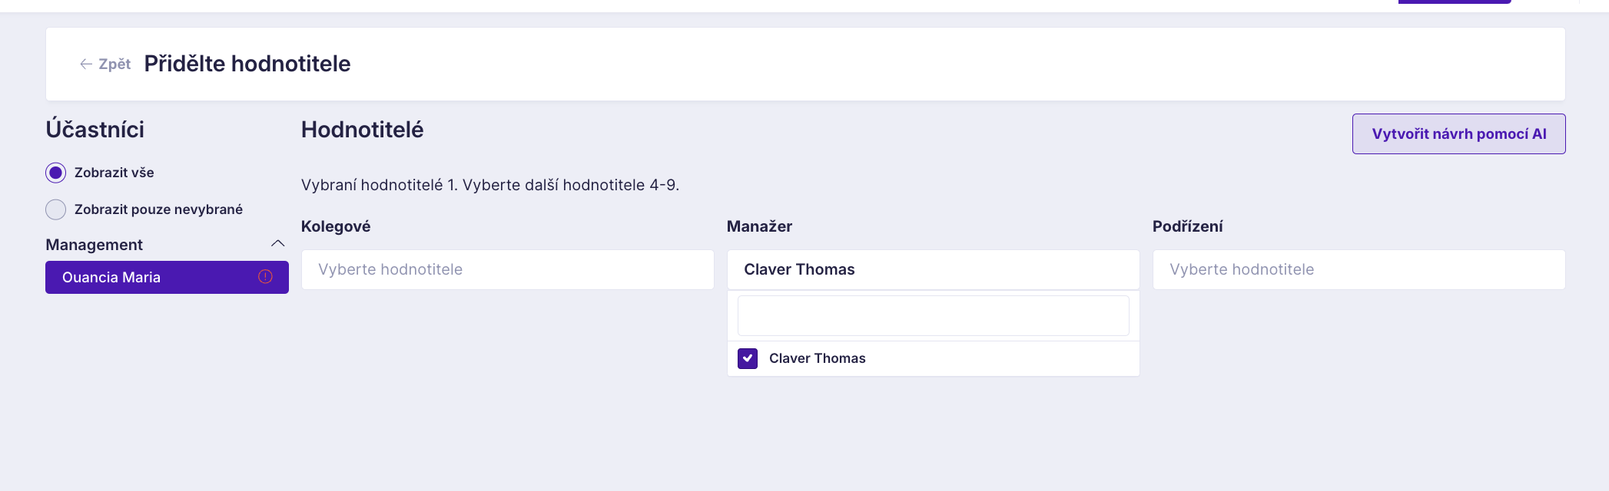Screen dimensions: 1609x491
Task: Select the Zobrazit pouze nevybrané radio button
Action: 55,209
